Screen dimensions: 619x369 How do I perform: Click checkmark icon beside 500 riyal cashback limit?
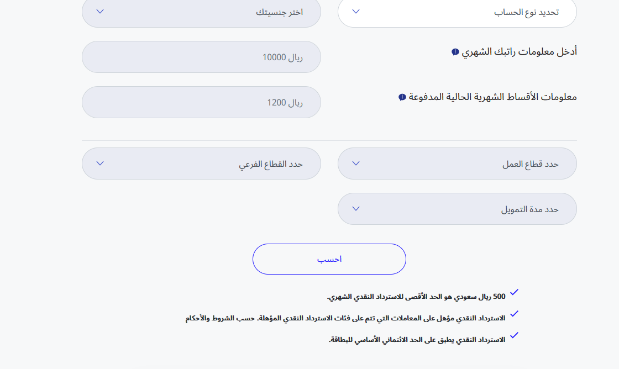pyautogui.click(x=515, y=292)
